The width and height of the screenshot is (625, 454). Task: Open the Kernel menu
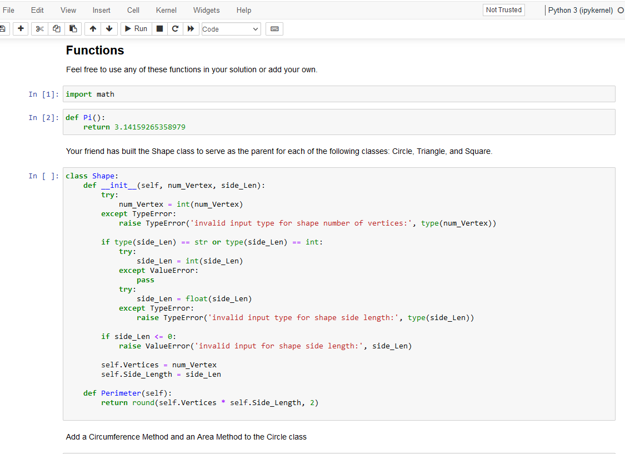point(166,10)
